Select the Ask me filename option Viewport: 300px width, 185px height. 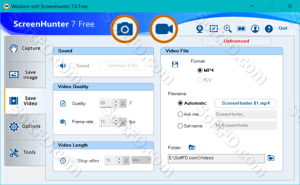180,114
